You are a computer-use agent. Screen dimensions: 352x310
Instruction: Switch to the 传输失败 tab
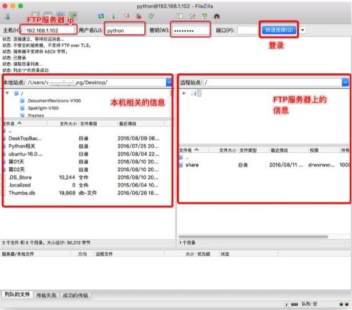point(46,296)
